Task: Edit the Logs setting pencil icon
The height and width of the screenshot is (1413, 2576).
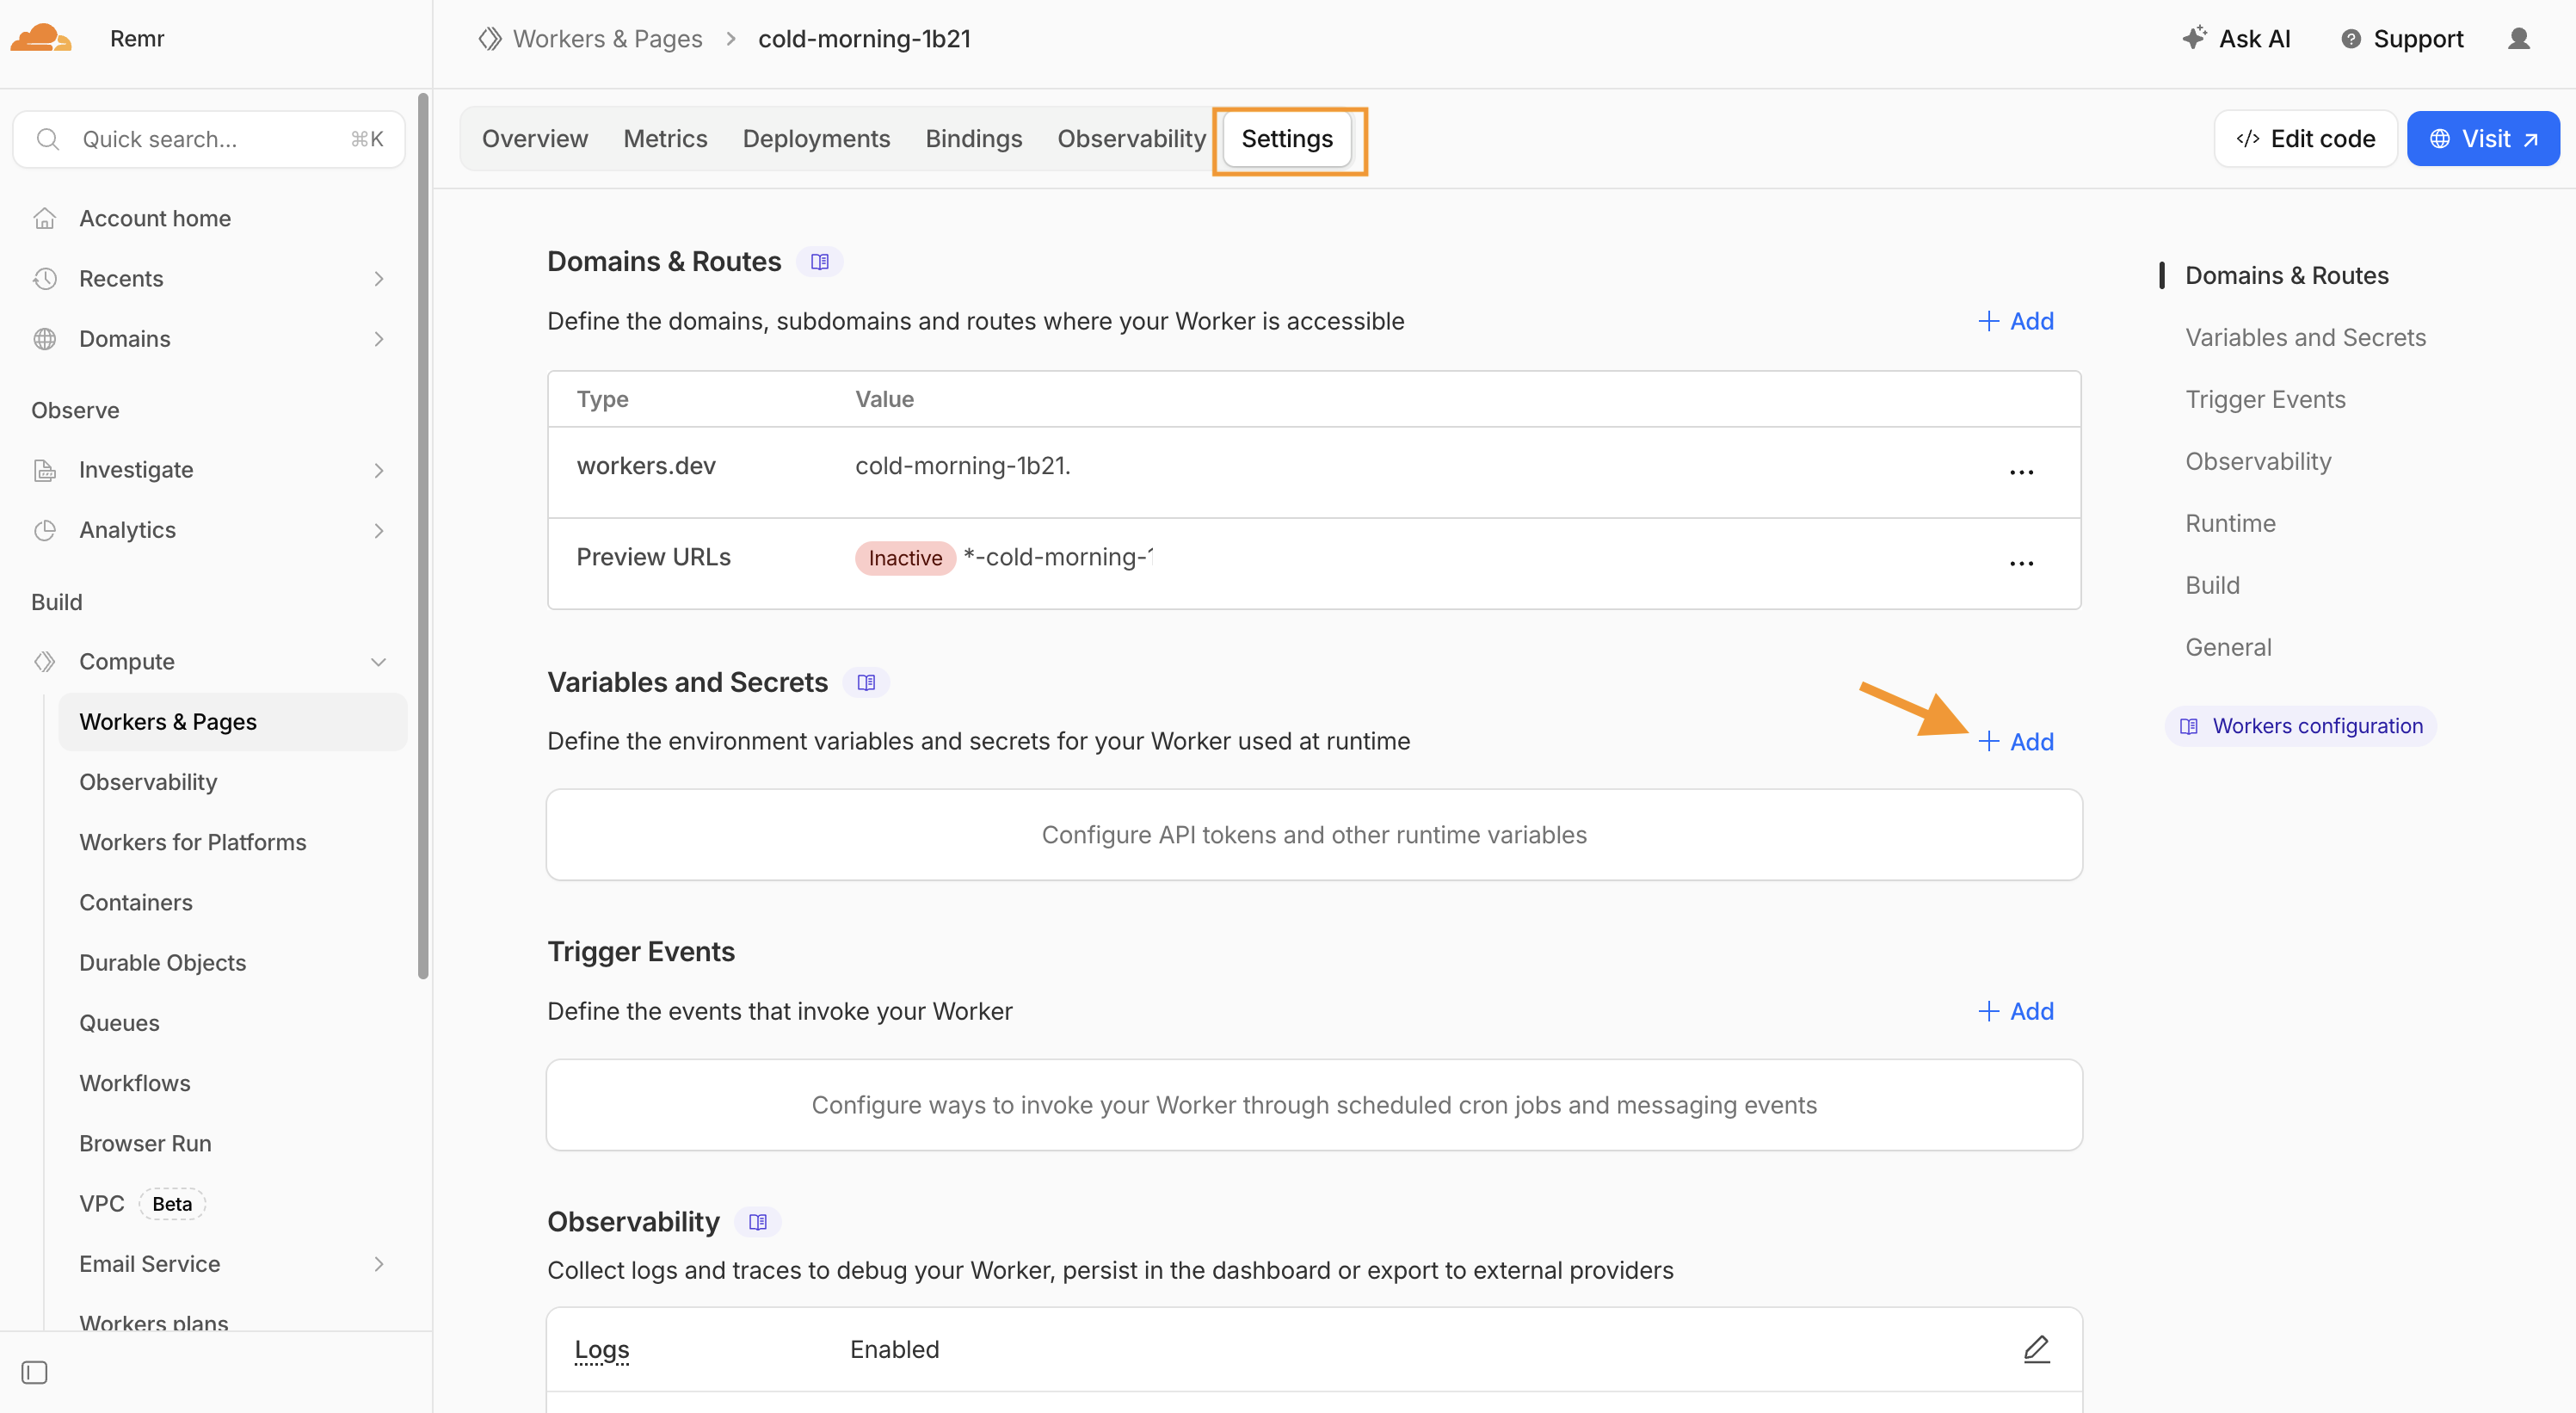Action: pos(2036,1349)
